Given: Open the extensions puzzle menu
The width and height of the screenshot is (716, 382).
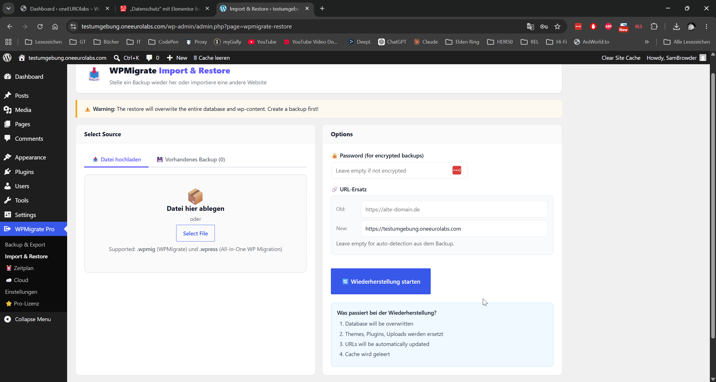Looking at the screenshot, I should click(654, 27).
